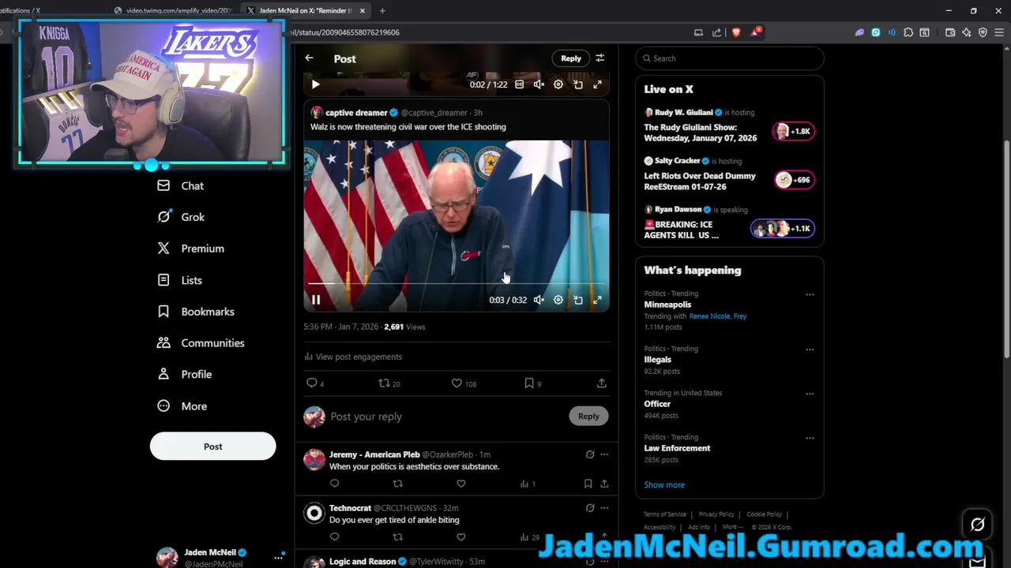Open Renee Nicole trending link
The width and height of the screenshot is (1011, 568).
click(709, 316)
